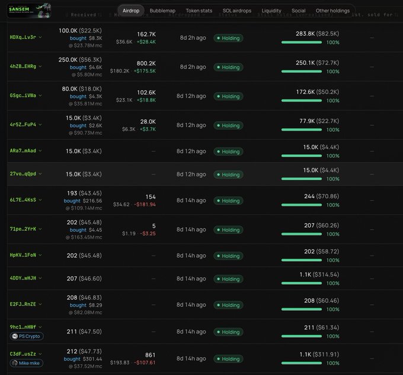Click Holding status for HDXq…Lv3r
Image resolution: width=403 pixels, height=375 pixels.
[x=228, y=38]
